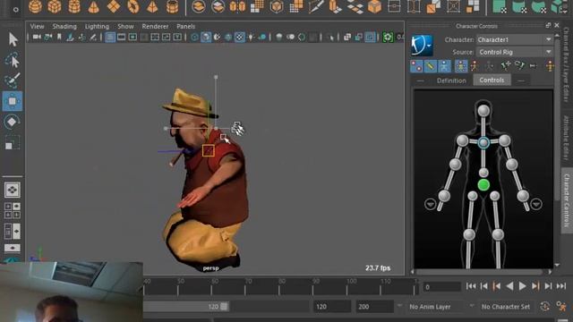The height and width of the screenshot is (322, 573).
Task: Create a polygon pipe from the shelf
Action: tap(172, 6)
